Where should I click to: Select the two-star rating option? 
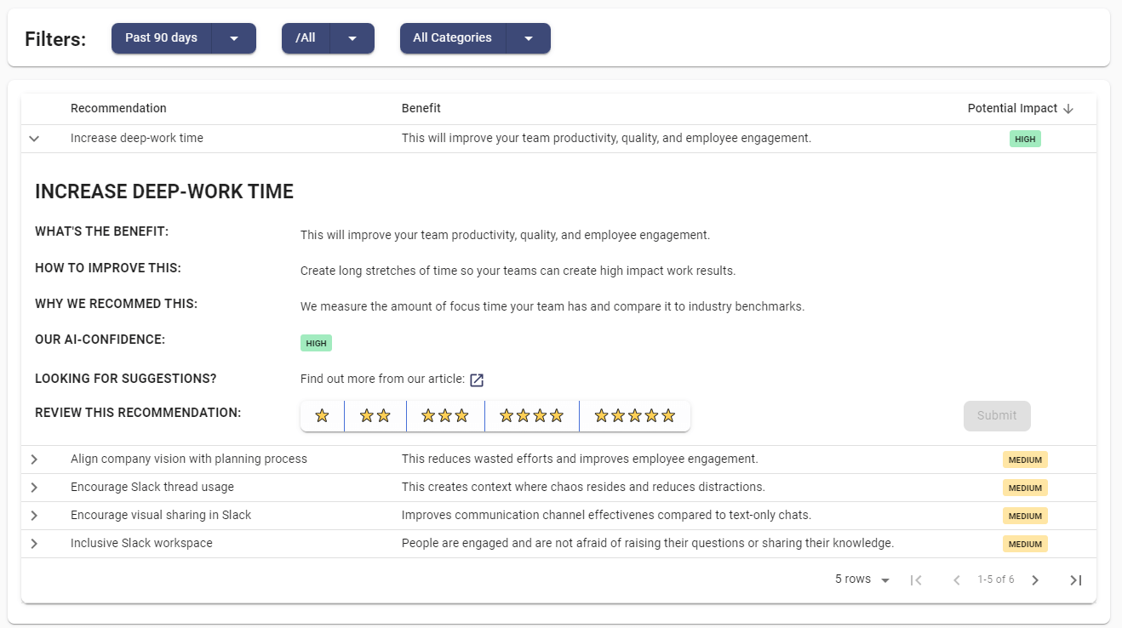click(x=375, y=415)
